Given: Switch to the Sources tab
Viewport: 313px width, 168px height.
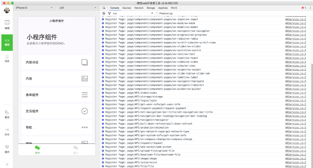Looking at the screenshot, I should tap(127, 8).
